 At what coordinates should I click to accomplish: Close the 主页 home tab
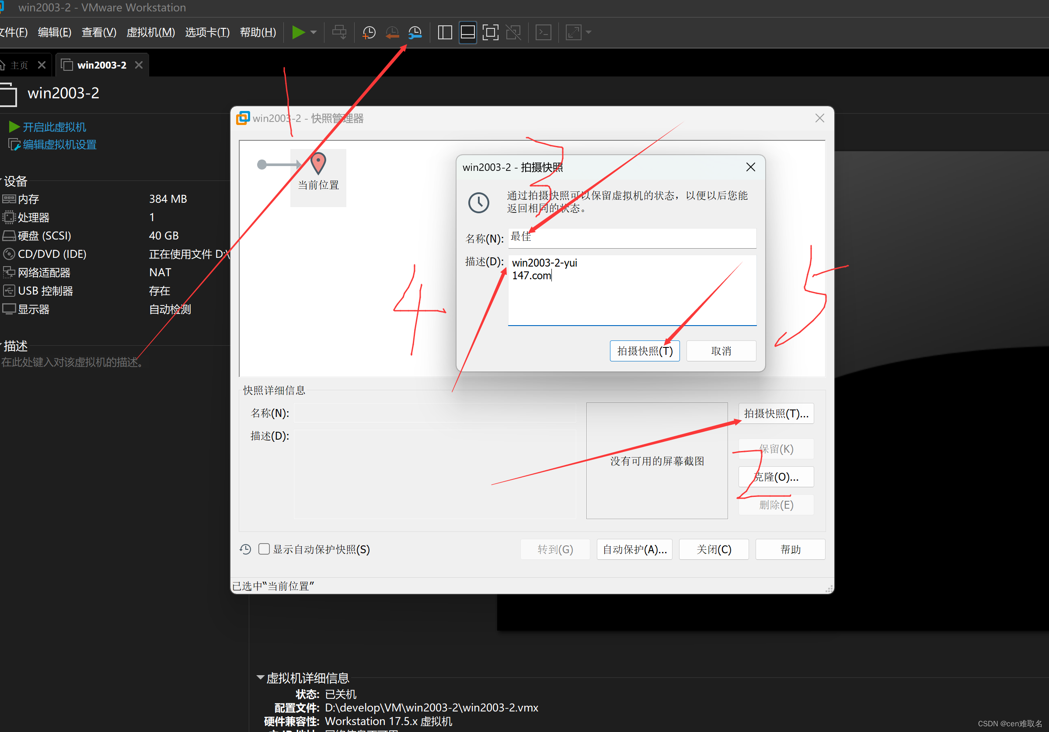tap(42, 65)
